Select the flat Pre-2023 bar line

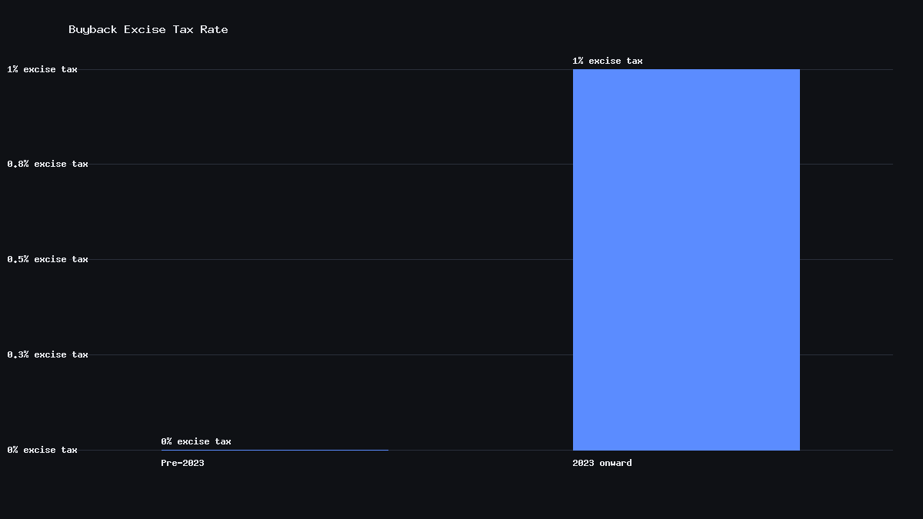tap(275, 450)
